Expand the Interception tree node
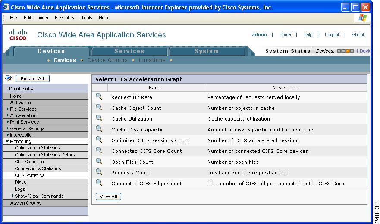The height and width of the screenshot is (224, 380). pos(8,135)
